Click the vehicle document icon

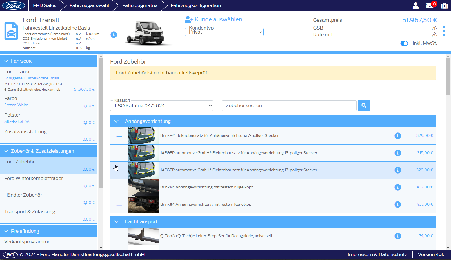(x=11, y=31)
